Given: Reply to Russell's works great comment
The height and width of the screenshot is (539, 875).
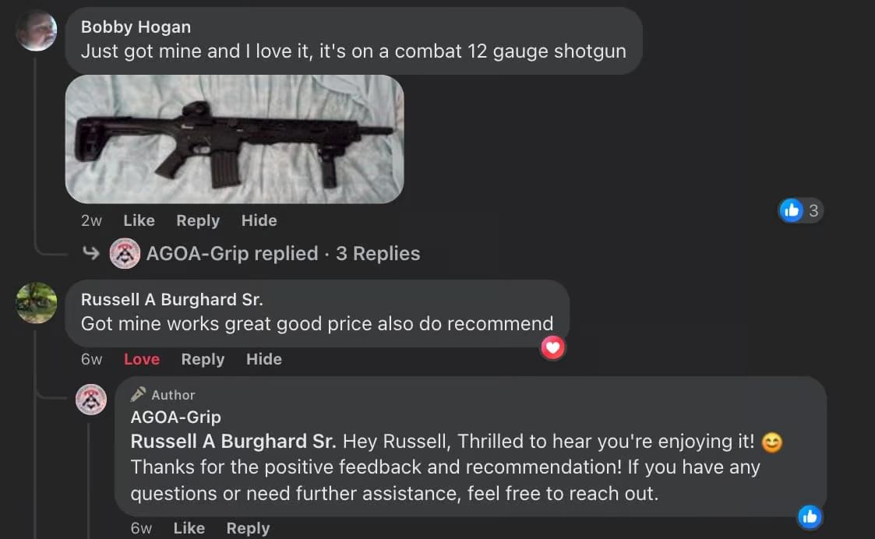Looking at the screenshot, I should pyautogui.click(x=203, y=360).
